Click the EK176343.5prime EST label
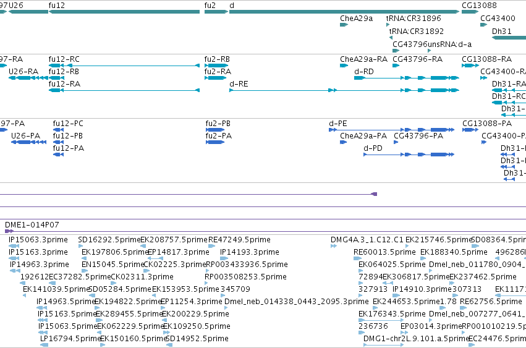The height and width of the screenshot is (348, 526). (392, 314)
